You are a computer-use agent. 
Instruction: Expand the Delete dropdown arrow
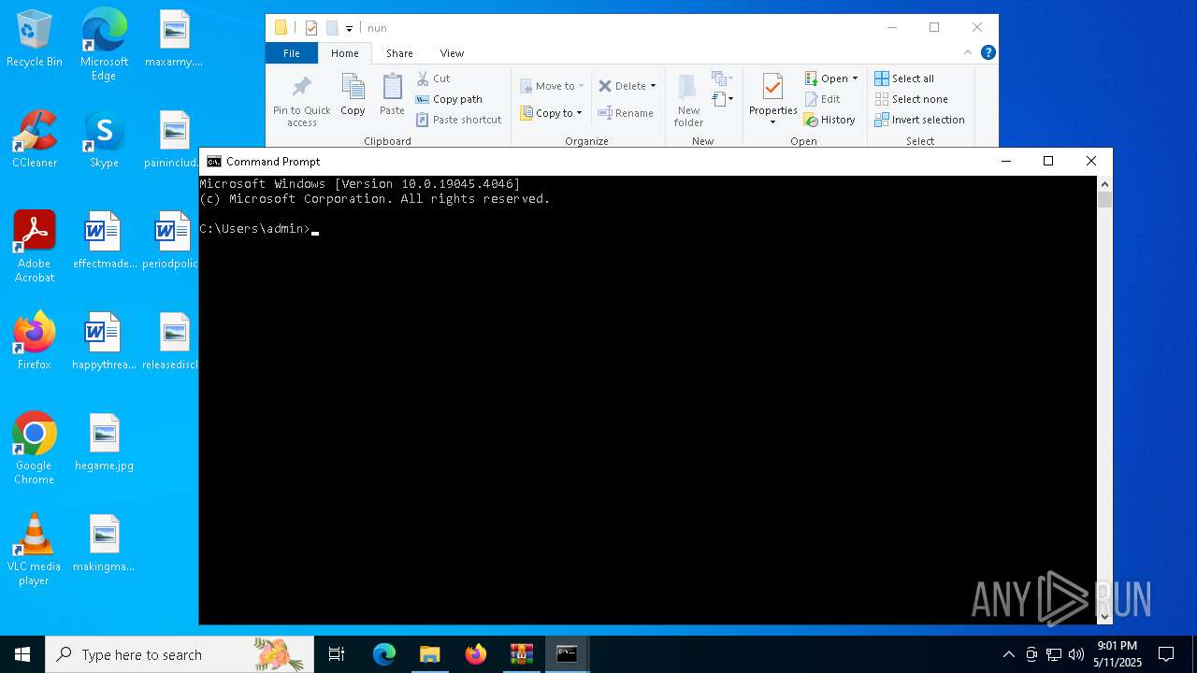(653, 86)
